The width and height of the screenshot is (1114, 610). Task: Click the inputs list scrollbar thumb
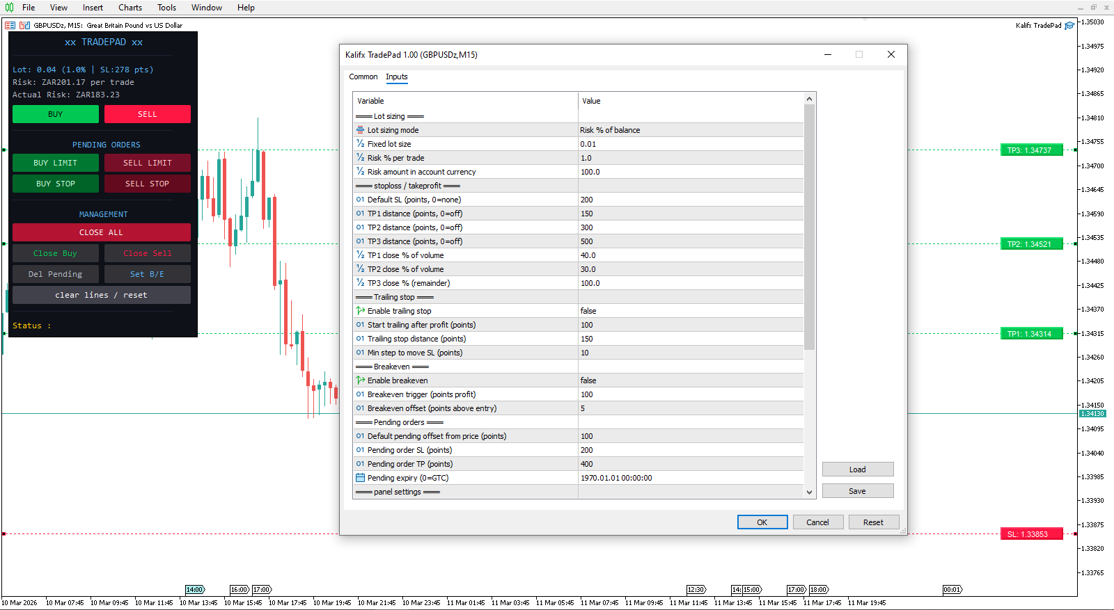click(809, 226)
